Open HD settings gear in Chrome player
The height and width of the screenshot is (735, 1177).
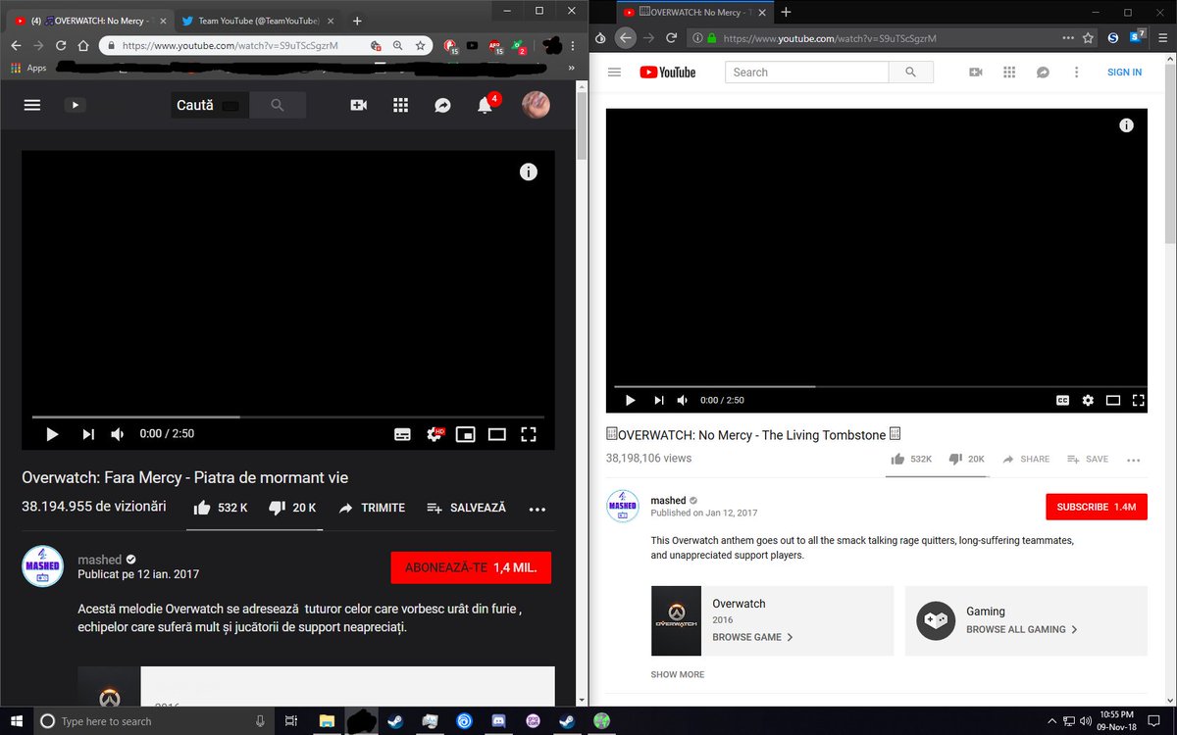point(435,434)
